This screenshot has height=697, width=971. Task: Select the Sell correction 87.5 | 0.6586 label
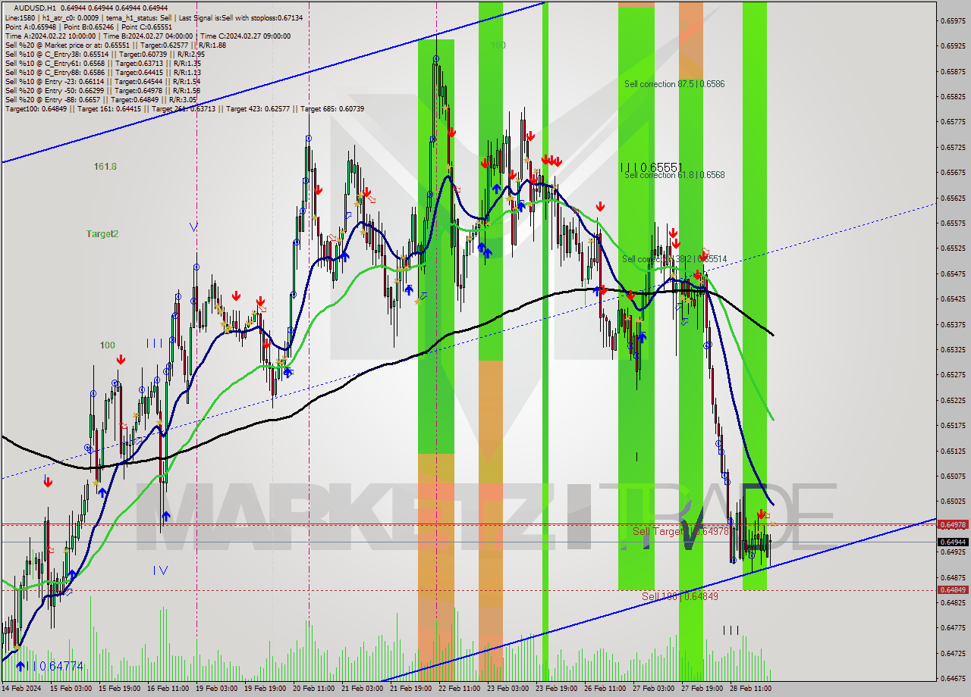tap(674, 84)
